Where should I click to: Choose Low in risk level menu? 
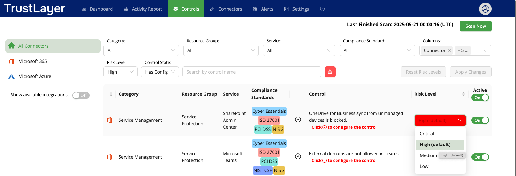[x=440, y=166]
